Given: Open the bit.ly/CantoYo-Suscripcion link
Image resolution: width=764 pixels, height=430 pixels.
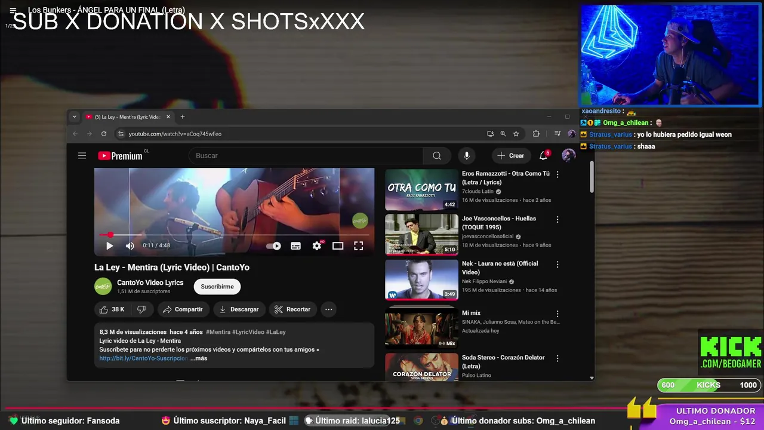Looking at the screenshot, I should point(143,358).
